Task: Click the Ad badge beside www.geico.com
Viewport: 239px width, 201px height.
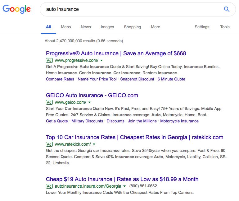Action: pos(49,102)
